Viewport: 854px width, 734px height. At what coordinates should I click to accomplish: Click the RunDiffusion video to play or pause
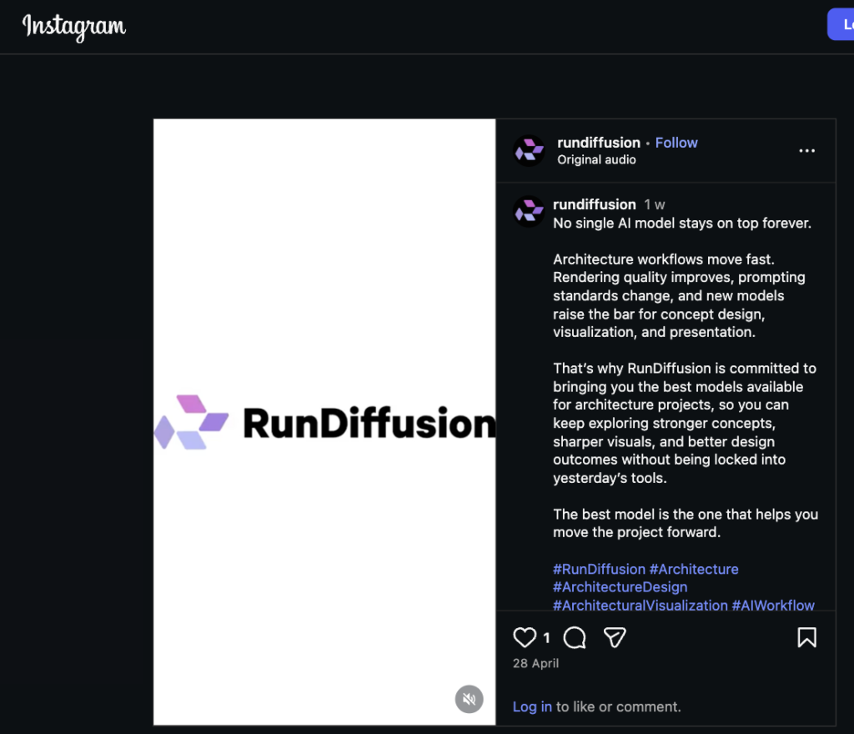point(324,422)
